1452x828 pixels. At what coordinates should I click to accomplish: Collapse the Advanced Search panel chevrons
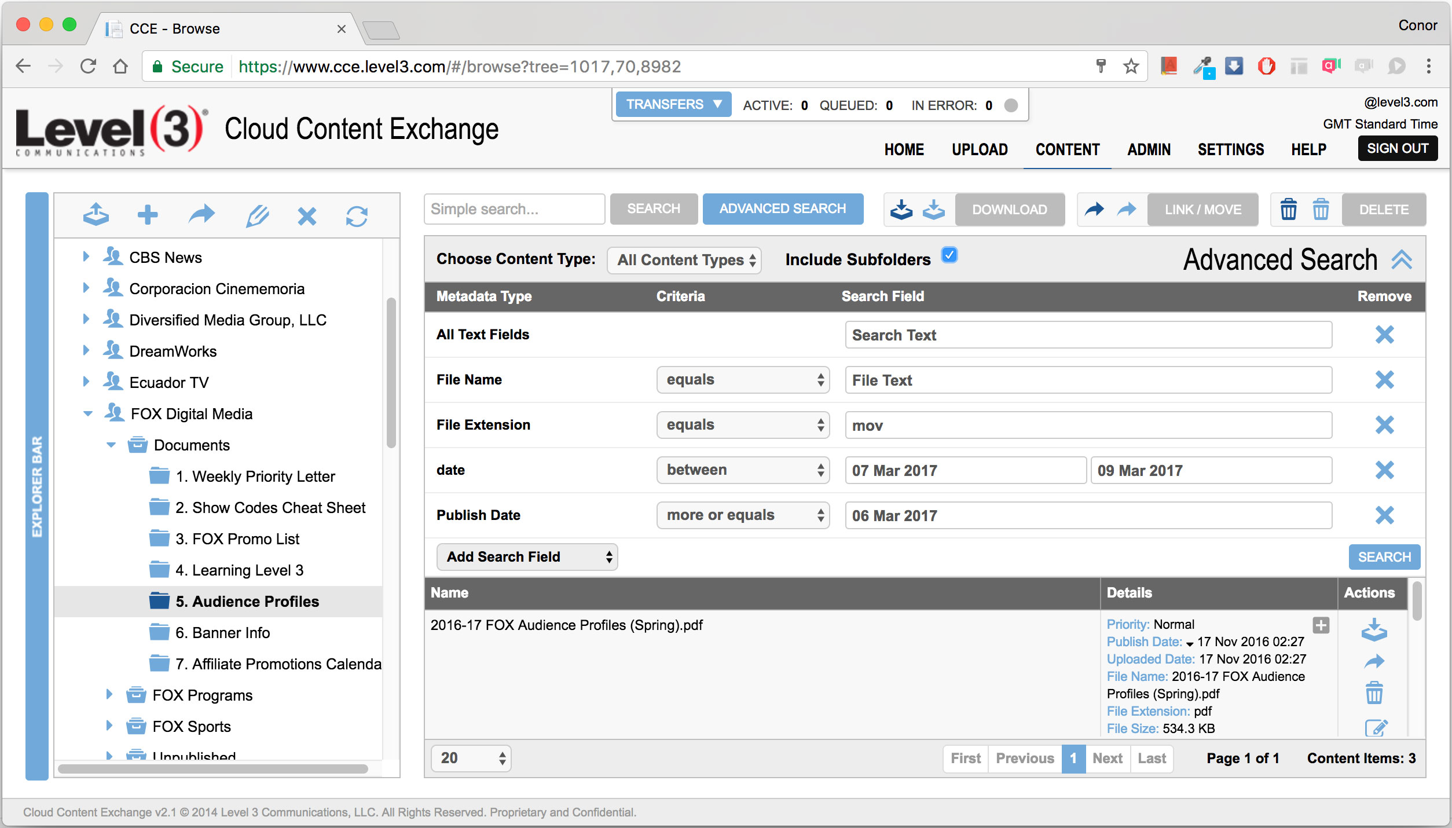[1402, 259]
